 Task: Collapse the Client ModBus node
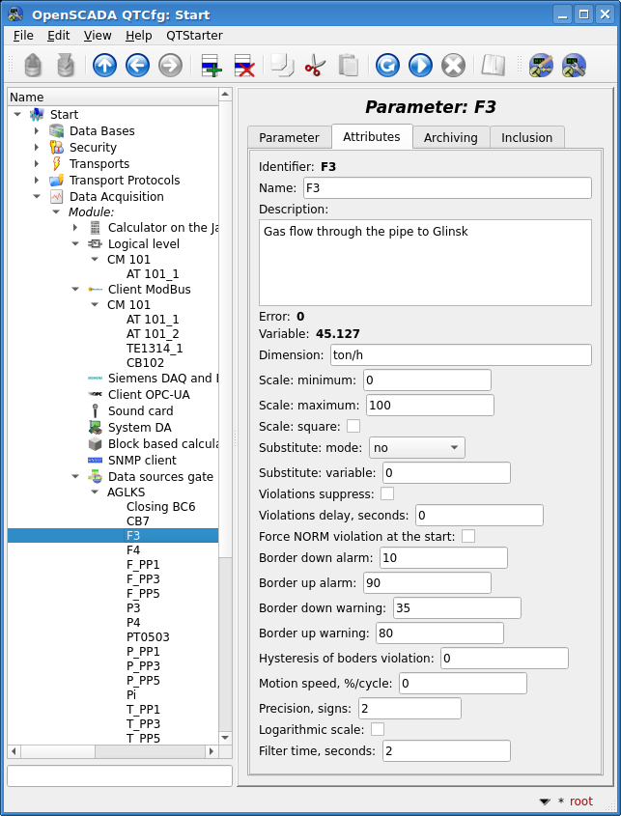(x=75, y=289)
